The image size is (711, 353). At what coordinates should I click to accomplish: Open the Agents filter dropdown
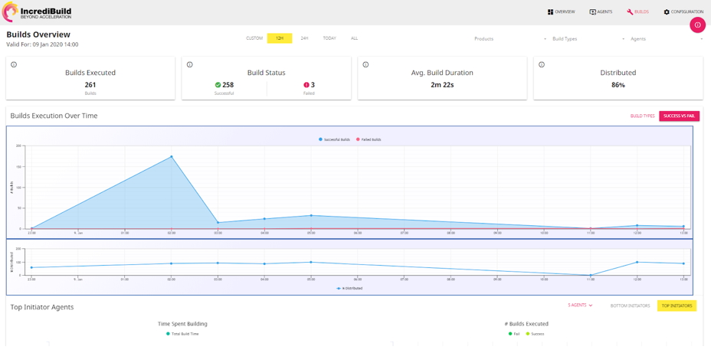point(666,39)
